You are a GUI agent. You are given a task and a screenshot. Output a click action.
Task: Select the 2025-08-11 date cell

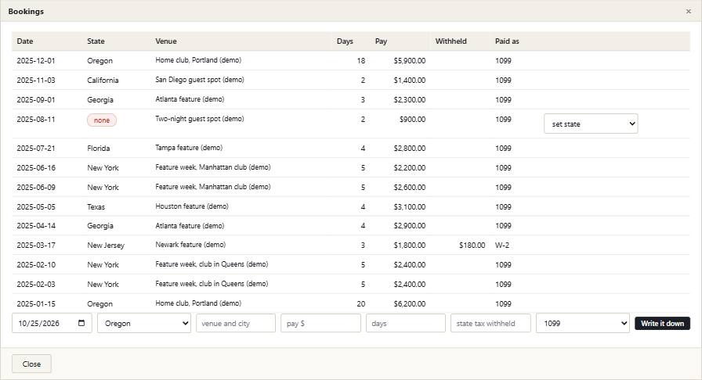36,120
